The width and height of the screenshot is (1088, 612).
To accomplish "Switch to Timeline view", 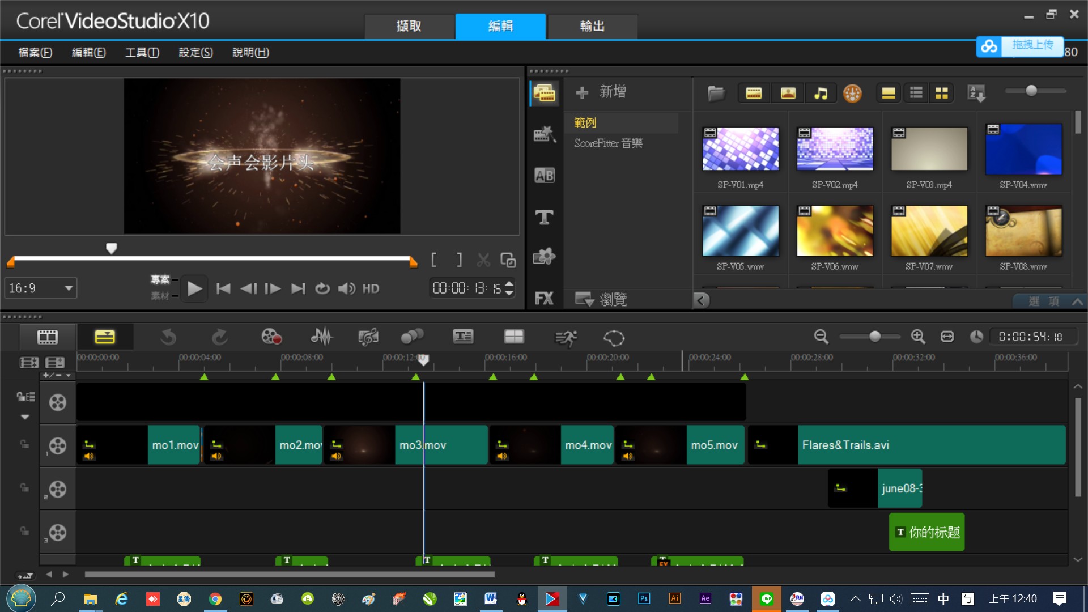I will pos(105,337).
